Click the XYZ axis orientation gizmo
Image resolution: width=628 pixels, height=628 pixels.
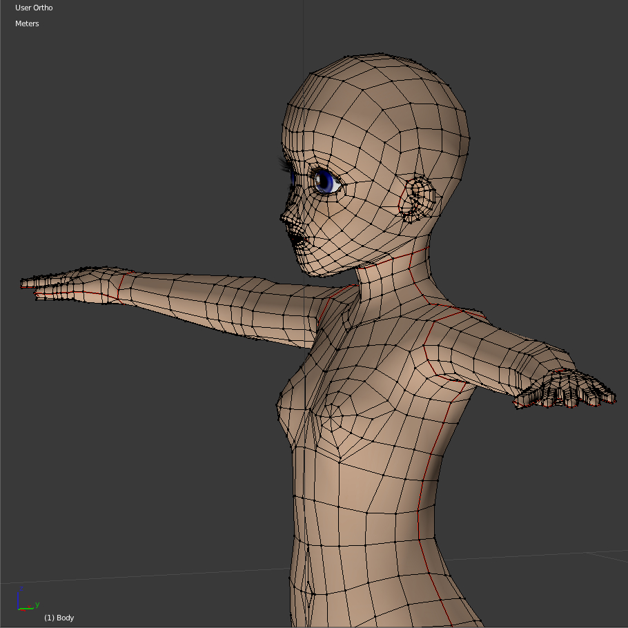pos(28,602)
